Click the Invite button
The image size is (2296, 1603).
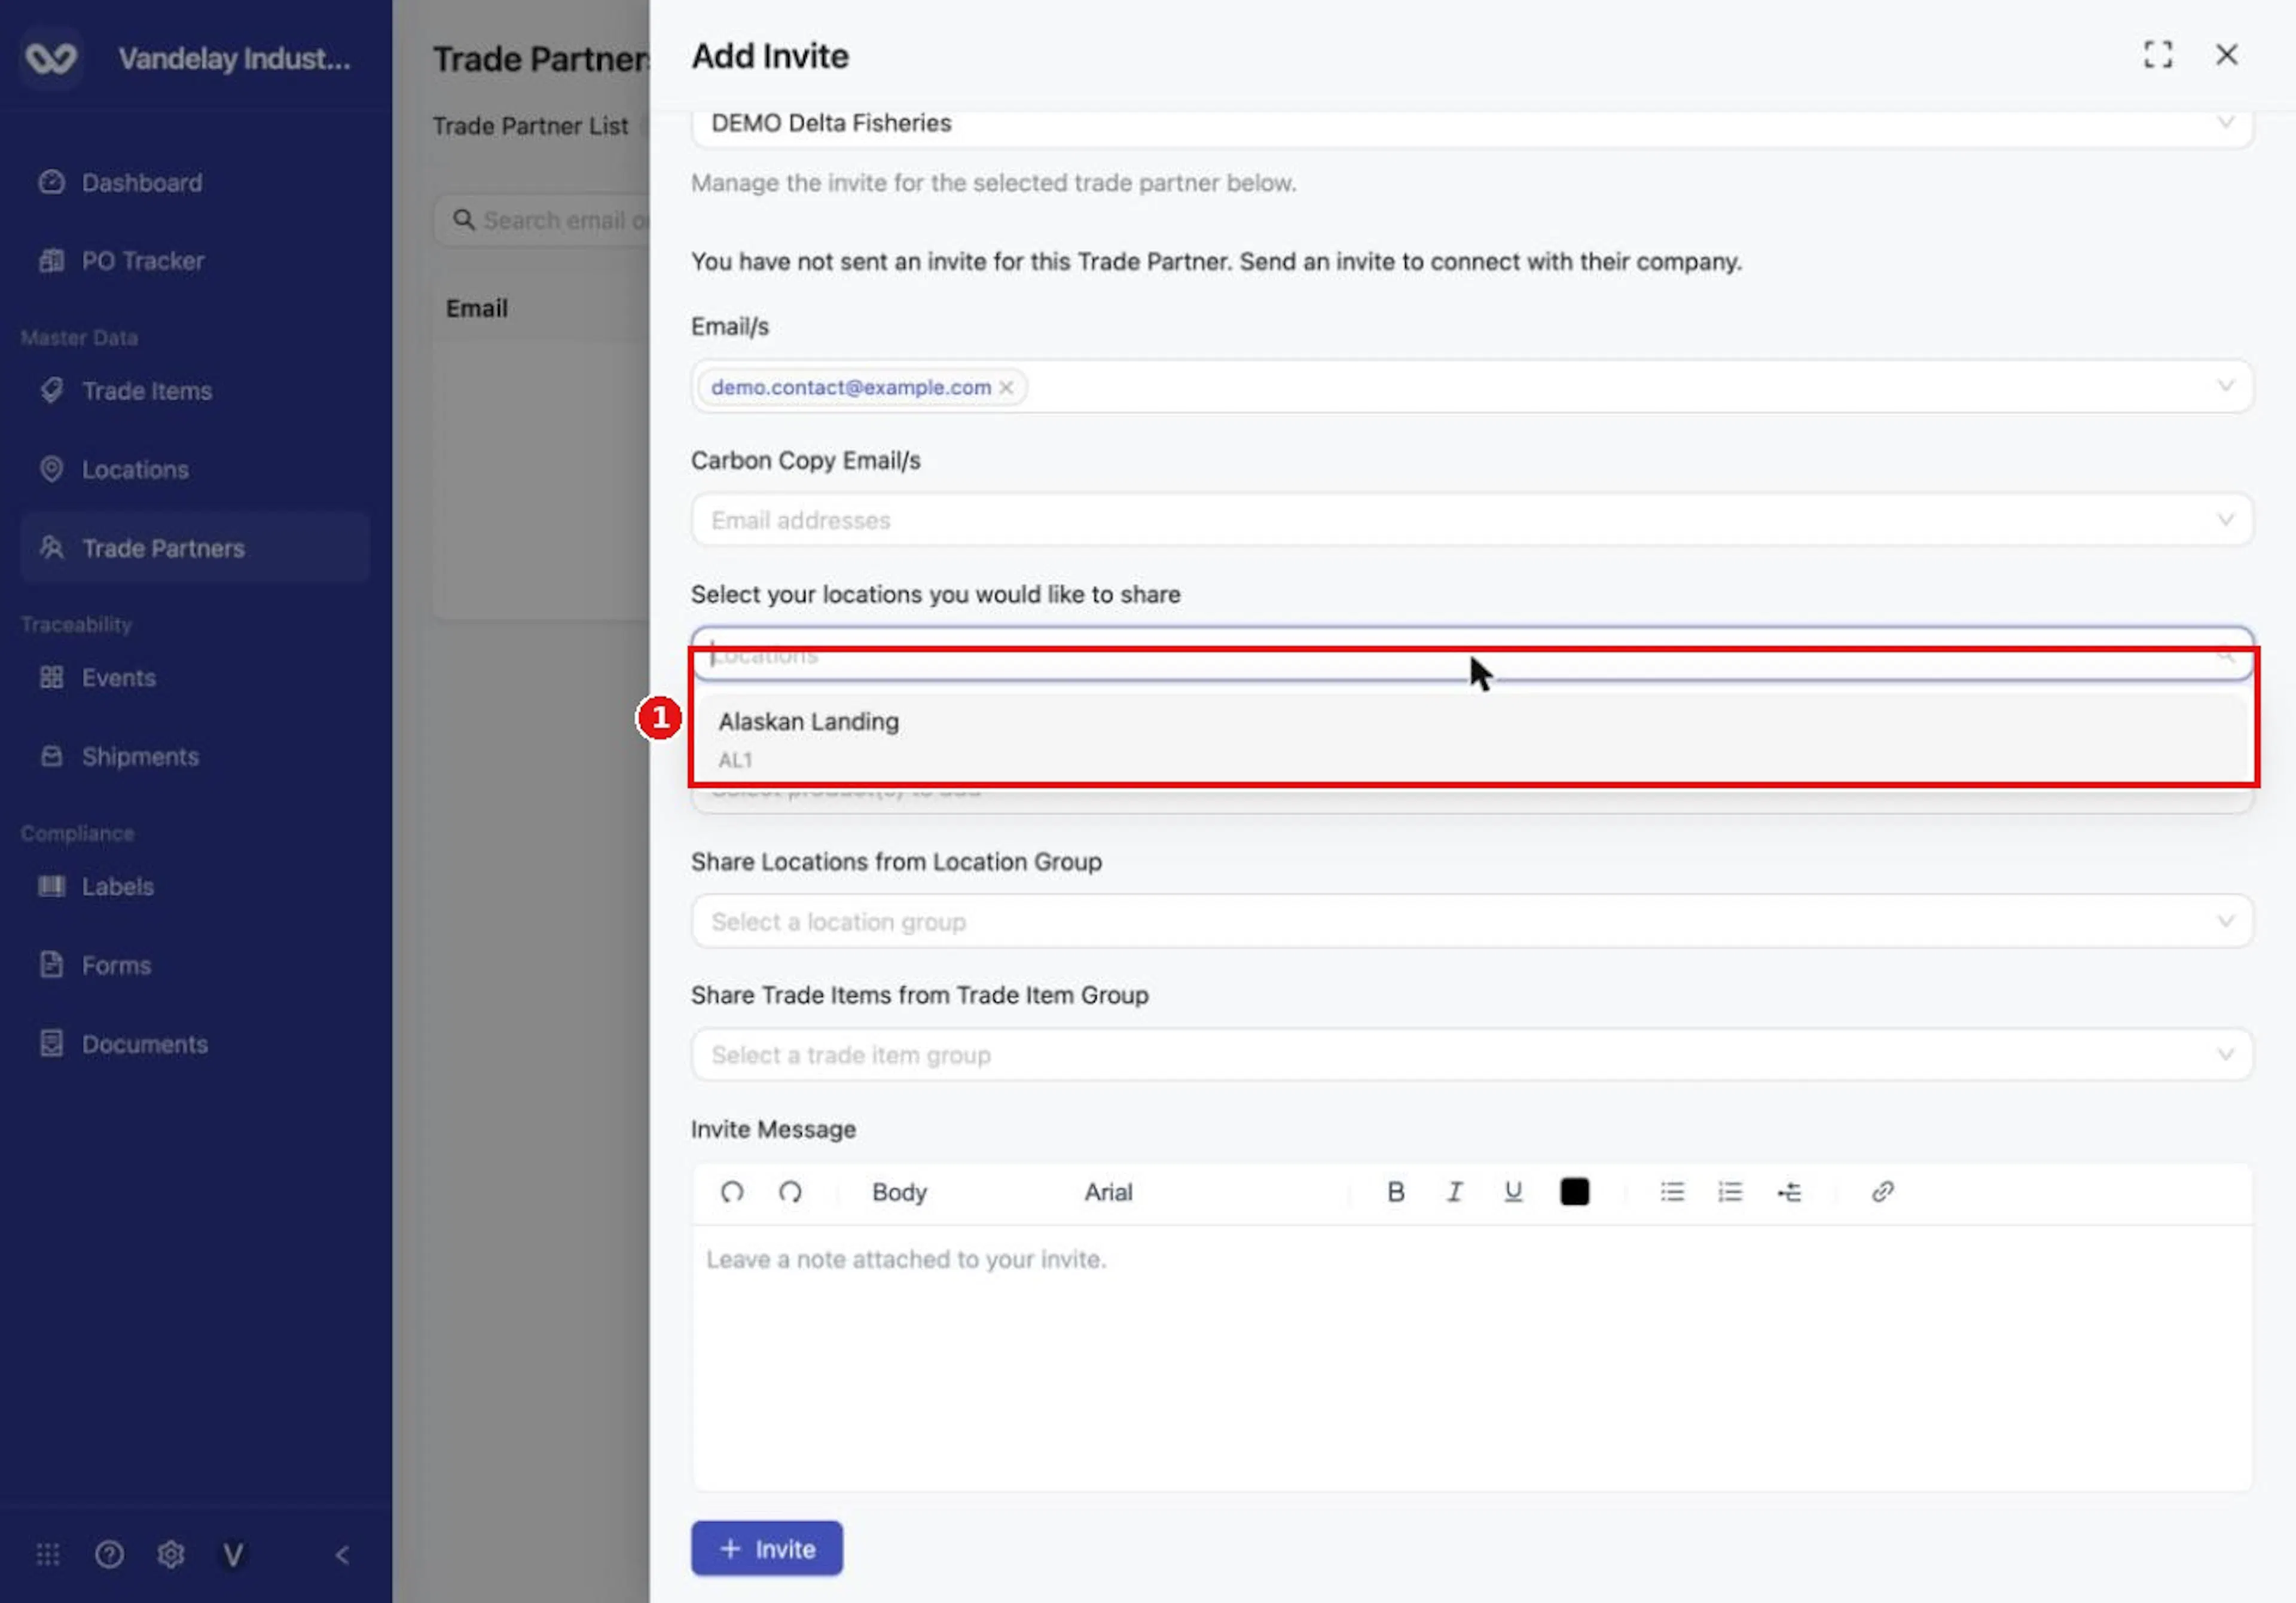coord(766,1548)
